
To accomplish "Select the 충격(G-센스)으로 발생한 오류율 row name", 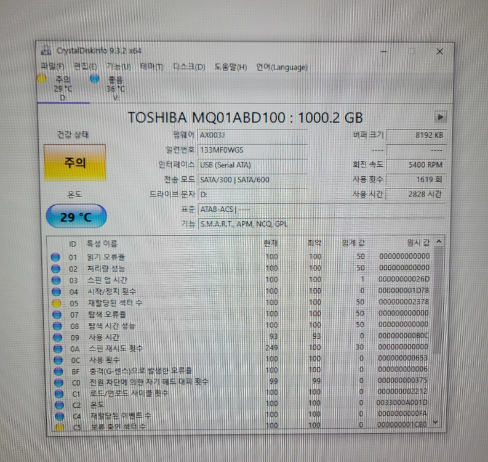I will point(141,371).
